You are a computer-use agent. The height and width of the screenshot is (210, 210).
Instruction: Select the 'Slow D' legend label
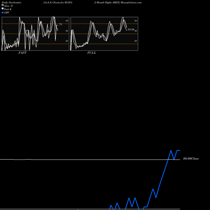(8, 6)
